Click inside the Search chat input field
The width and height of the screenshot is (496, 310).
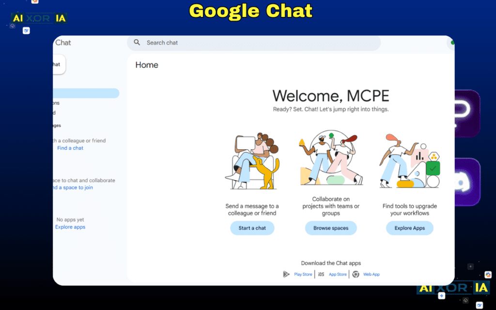pyautogui.click(x=218, y=43)
